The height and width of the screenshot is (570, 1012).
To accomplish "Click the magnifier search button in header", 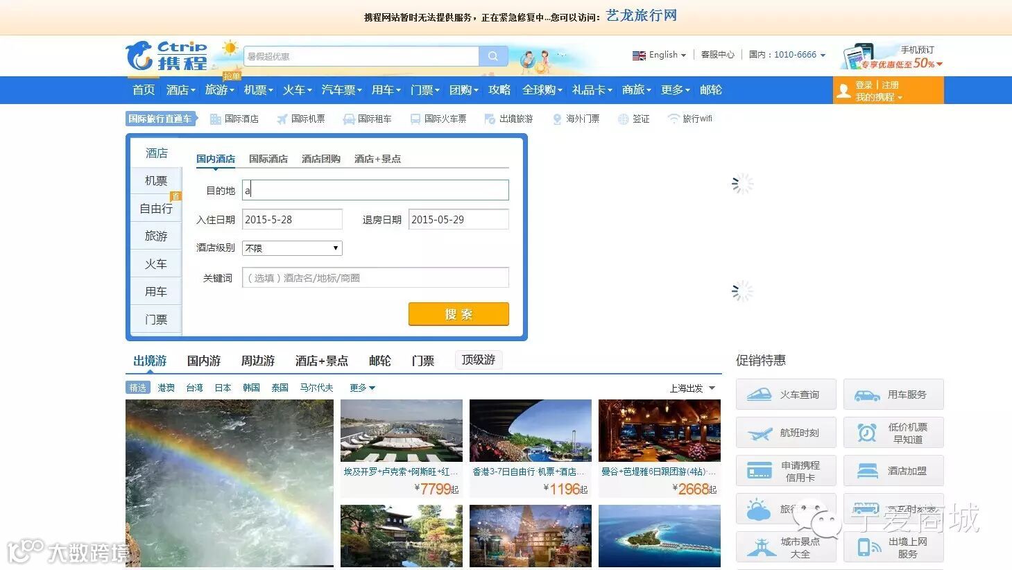I will click(x=493, y=56).
